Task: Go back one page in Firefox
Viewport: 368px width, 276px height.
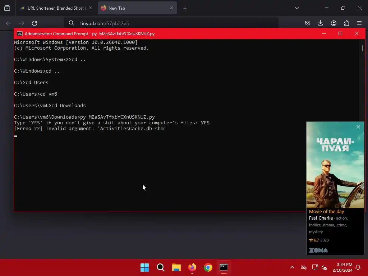Action: [x=9, y=23]
